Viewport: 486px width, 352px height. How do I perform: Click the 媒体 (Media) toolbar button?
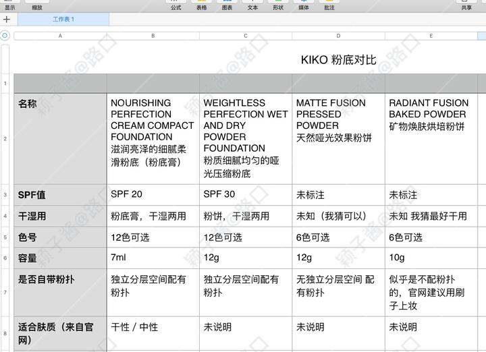click(x=304, y=5)
